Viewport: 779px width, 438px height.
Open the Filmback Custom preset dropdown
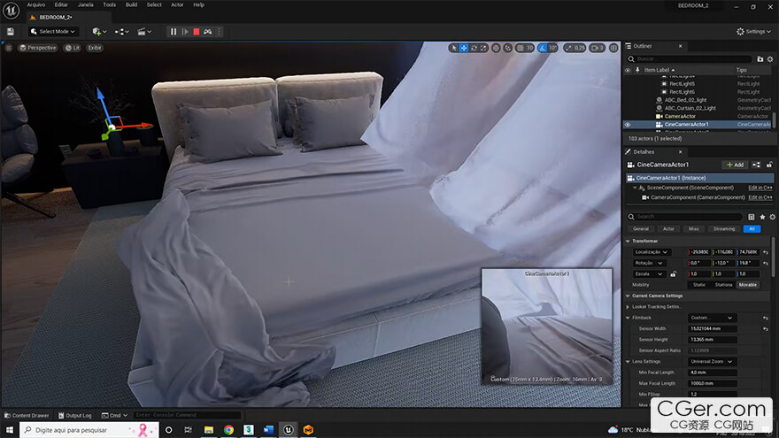[713, 317]
